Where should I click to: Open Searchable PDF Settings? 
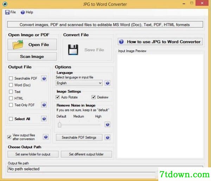point(79,137)
